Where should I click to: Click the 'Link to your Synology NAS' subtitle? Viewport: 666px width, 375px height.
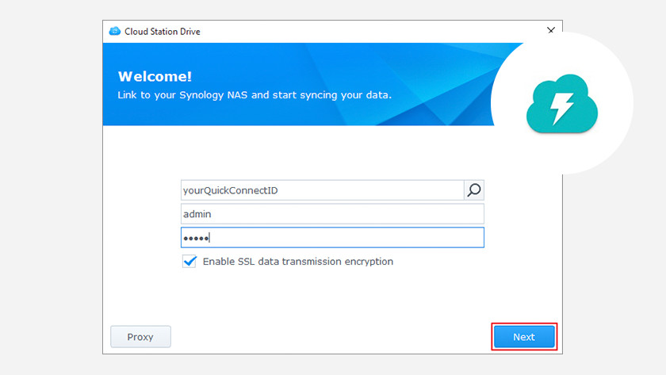pyautogui.click(x=255, y=94)
